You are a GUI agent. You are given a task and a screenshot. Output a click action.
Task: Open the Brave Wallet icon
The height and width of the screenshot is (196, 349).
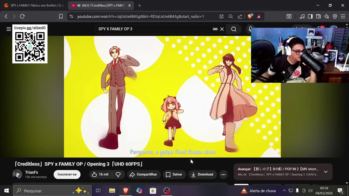tap(318, 16)
